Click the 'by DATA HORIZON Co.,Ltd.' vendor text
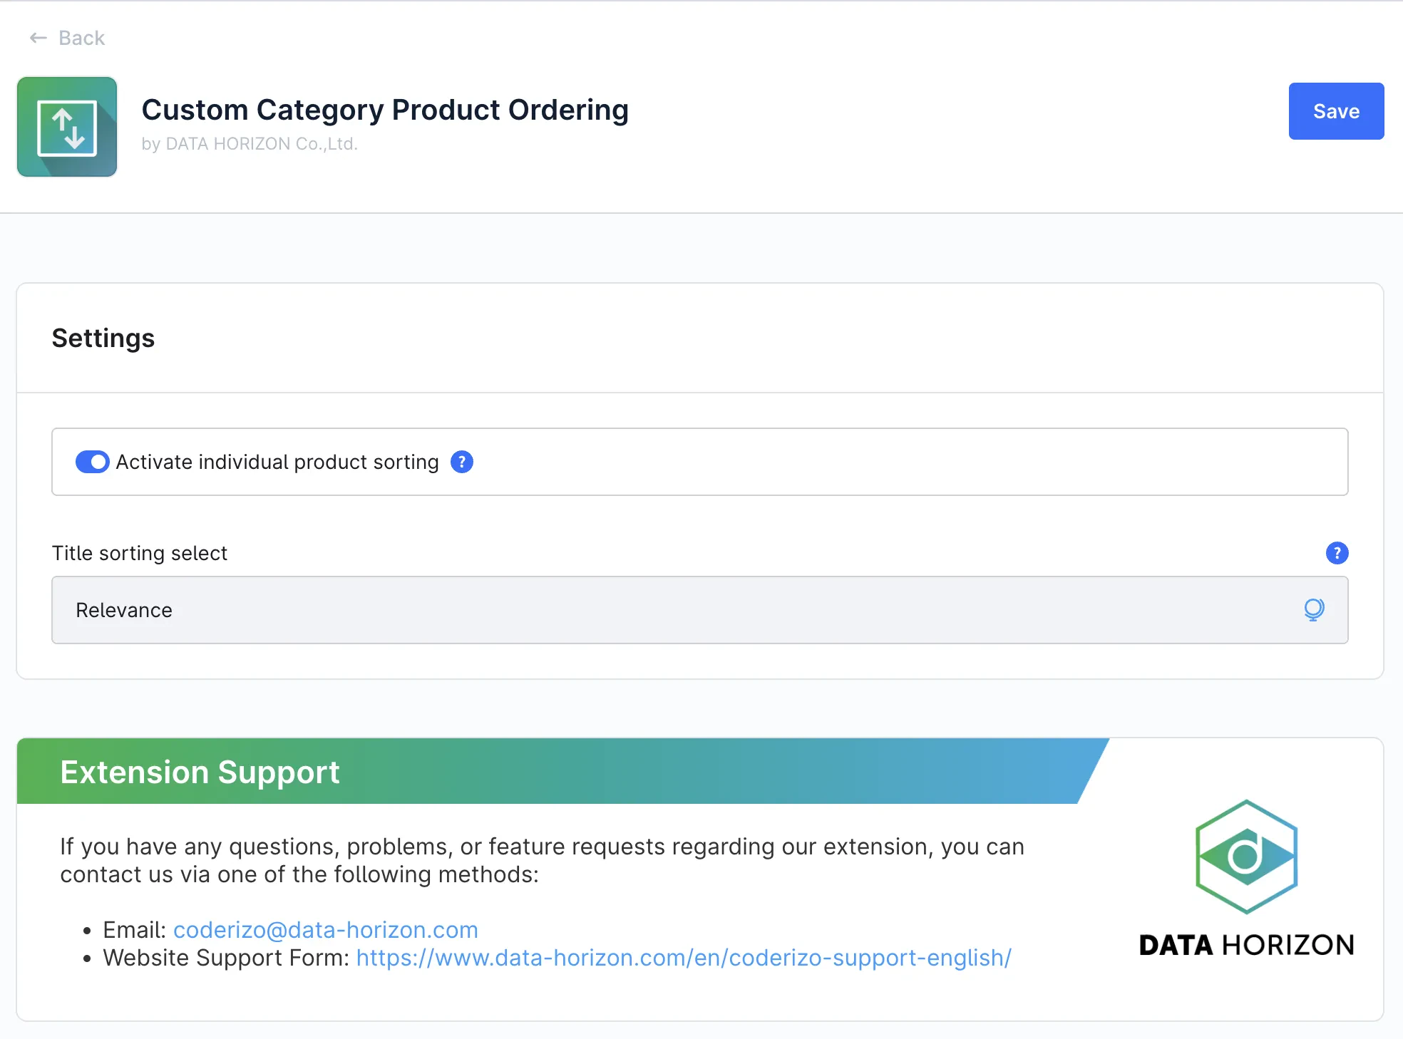 point(250,144)
